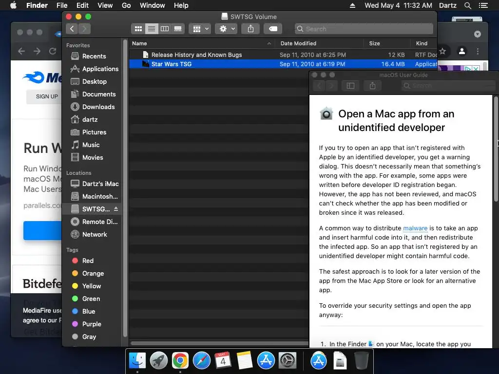Viewport: 499px width, 374px height.
Task: Open Notification Center in menu bar
Action: pyautogui.click(x=483, y=5)
